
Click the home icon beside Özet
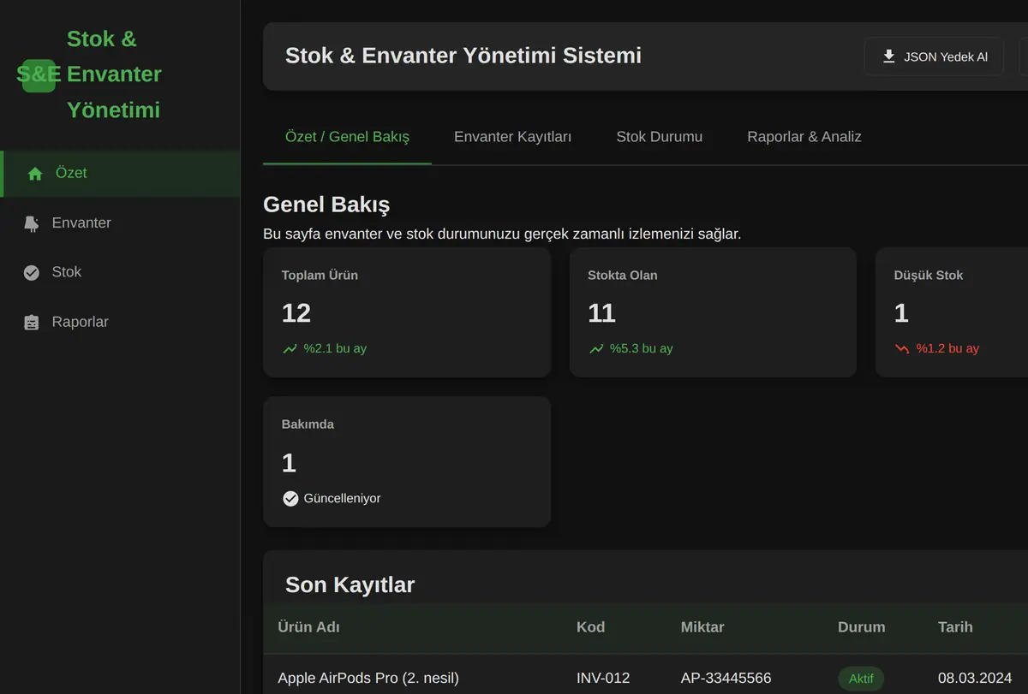(35, 174)
